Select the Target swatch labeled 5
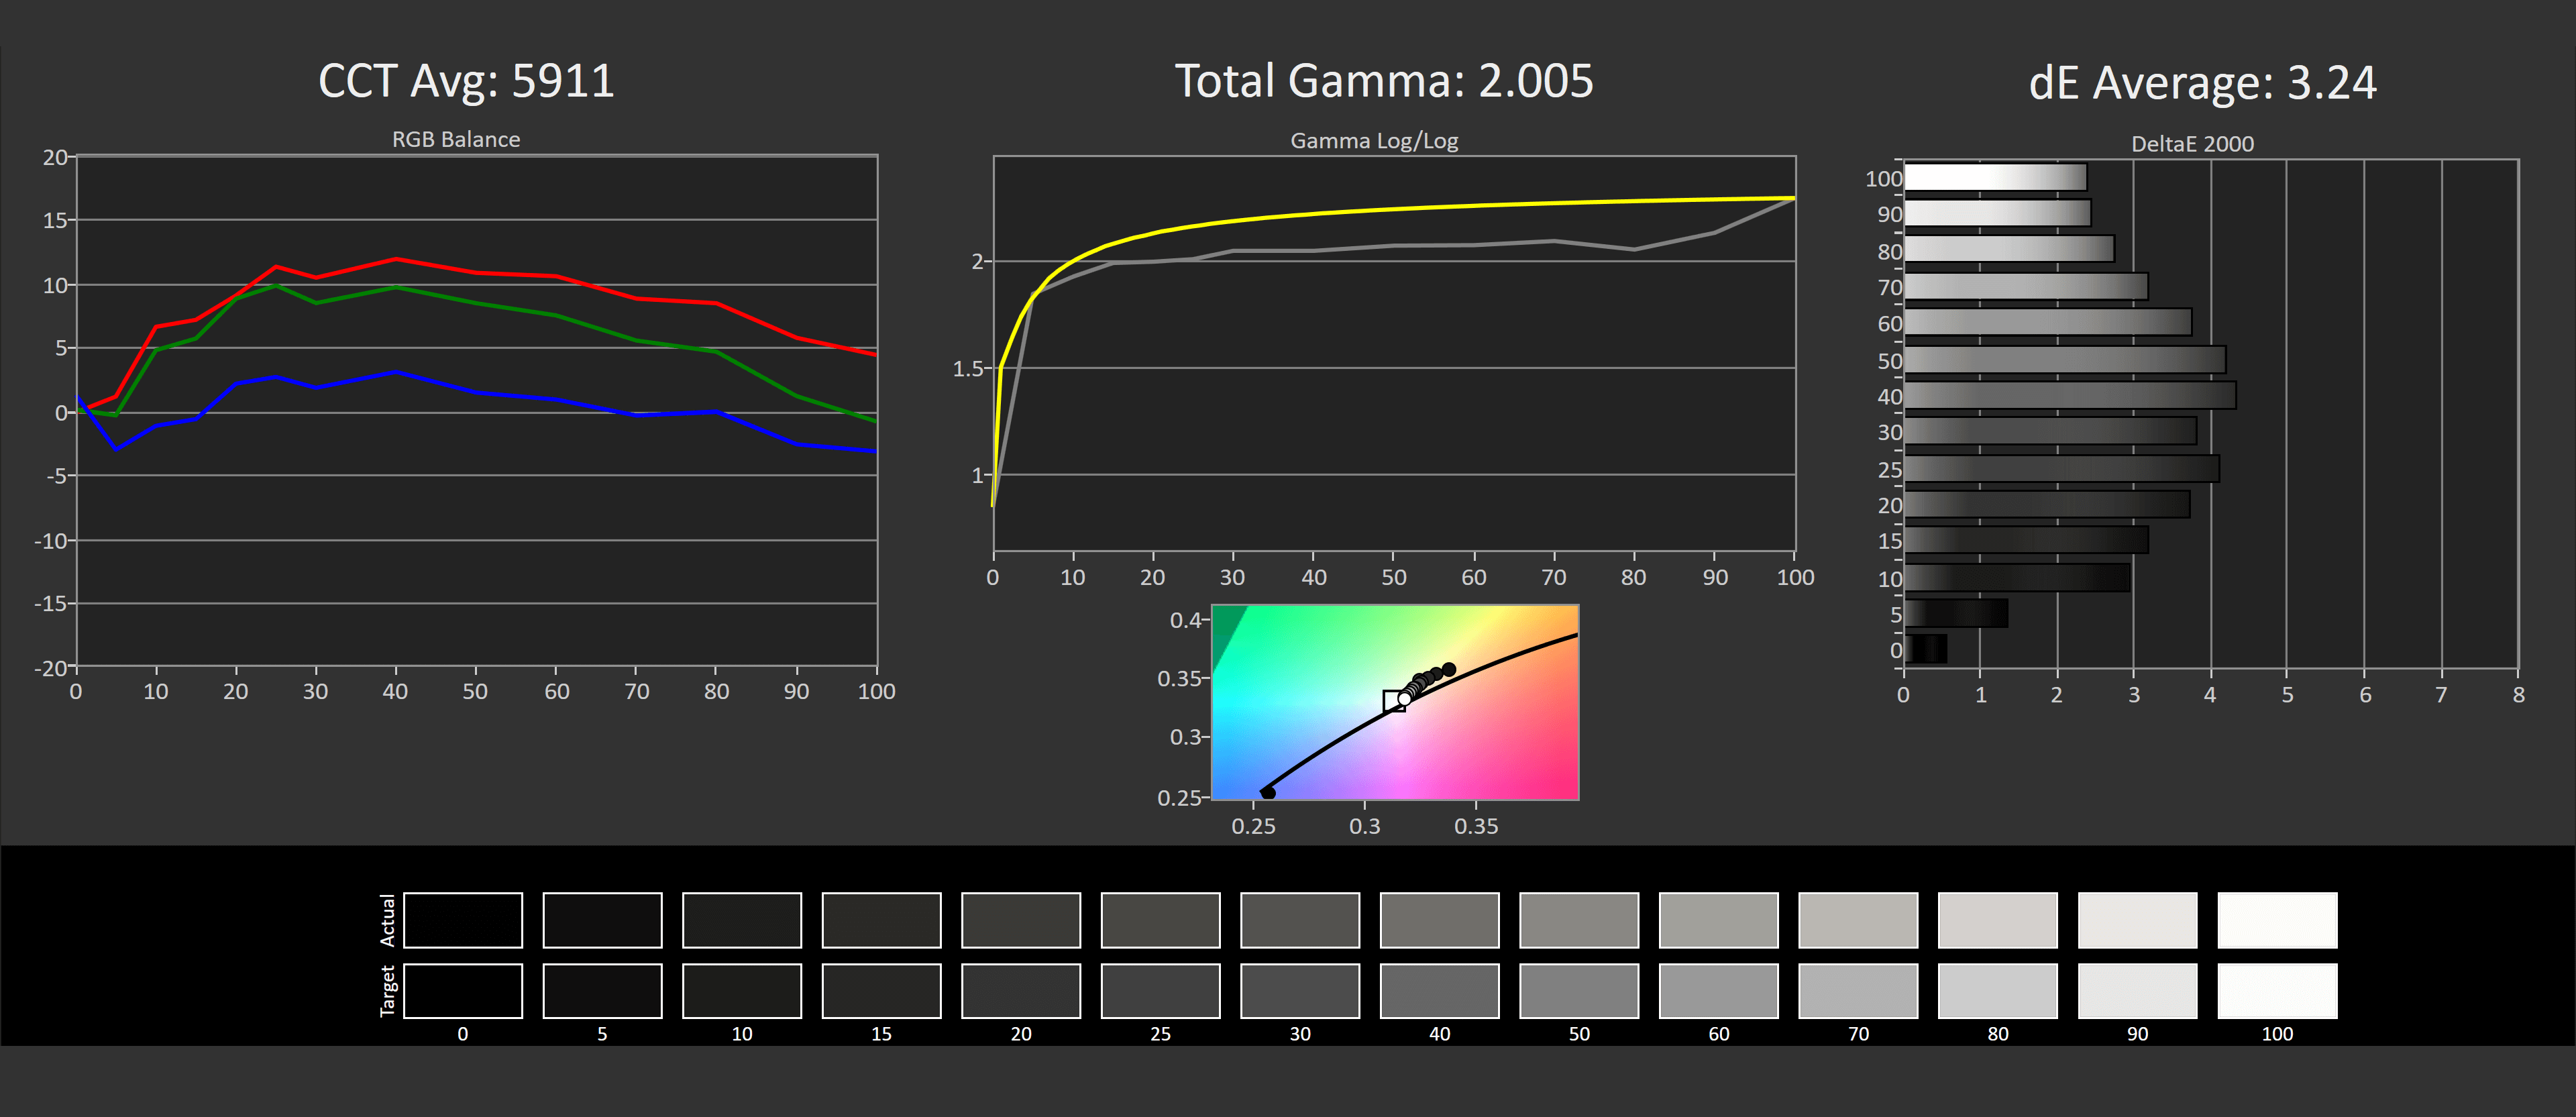 click(x=602, y=991)
